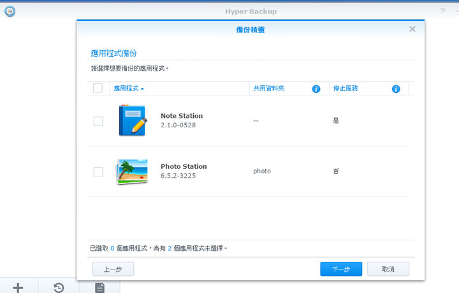The width and height of the screenshot is (459, 293).
Task: Sort by the 應用程式 column header
Action: pyautogui.click(x=126, y=89)
